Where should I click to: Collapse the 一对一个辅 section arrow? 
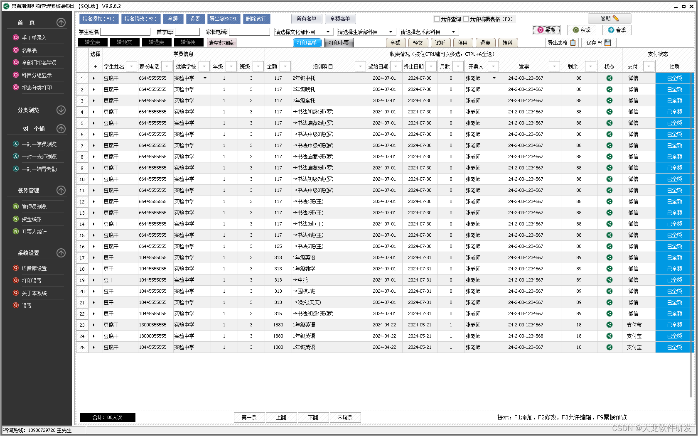(61, 129)
